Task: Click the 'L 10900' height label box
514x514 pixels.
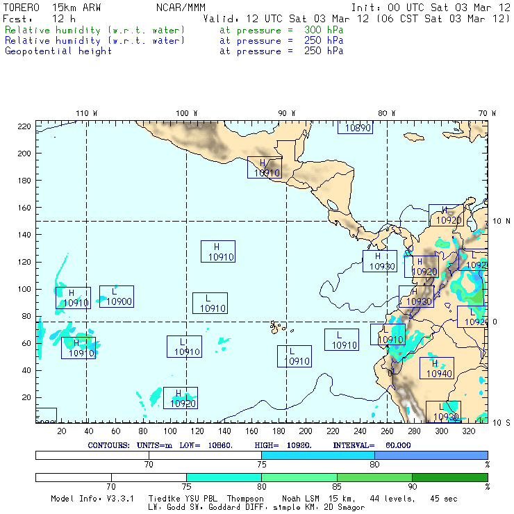Action: click(117, 297)
